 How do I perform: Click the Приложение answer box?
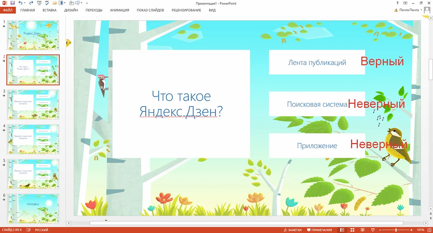pos(317,145)
